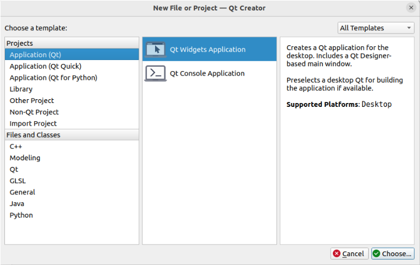Pick the Other Project category

[x=31, y=101]
